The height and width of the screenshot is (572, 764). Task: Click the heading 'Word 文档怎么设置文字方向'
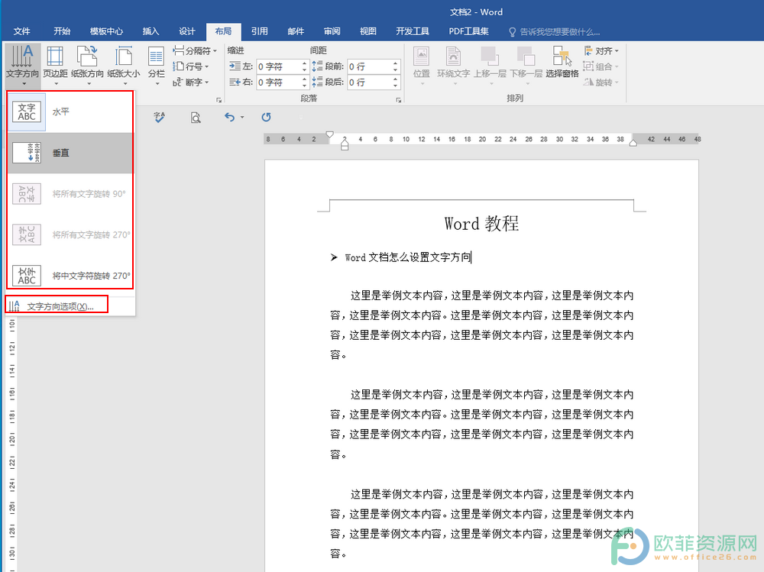408,257
